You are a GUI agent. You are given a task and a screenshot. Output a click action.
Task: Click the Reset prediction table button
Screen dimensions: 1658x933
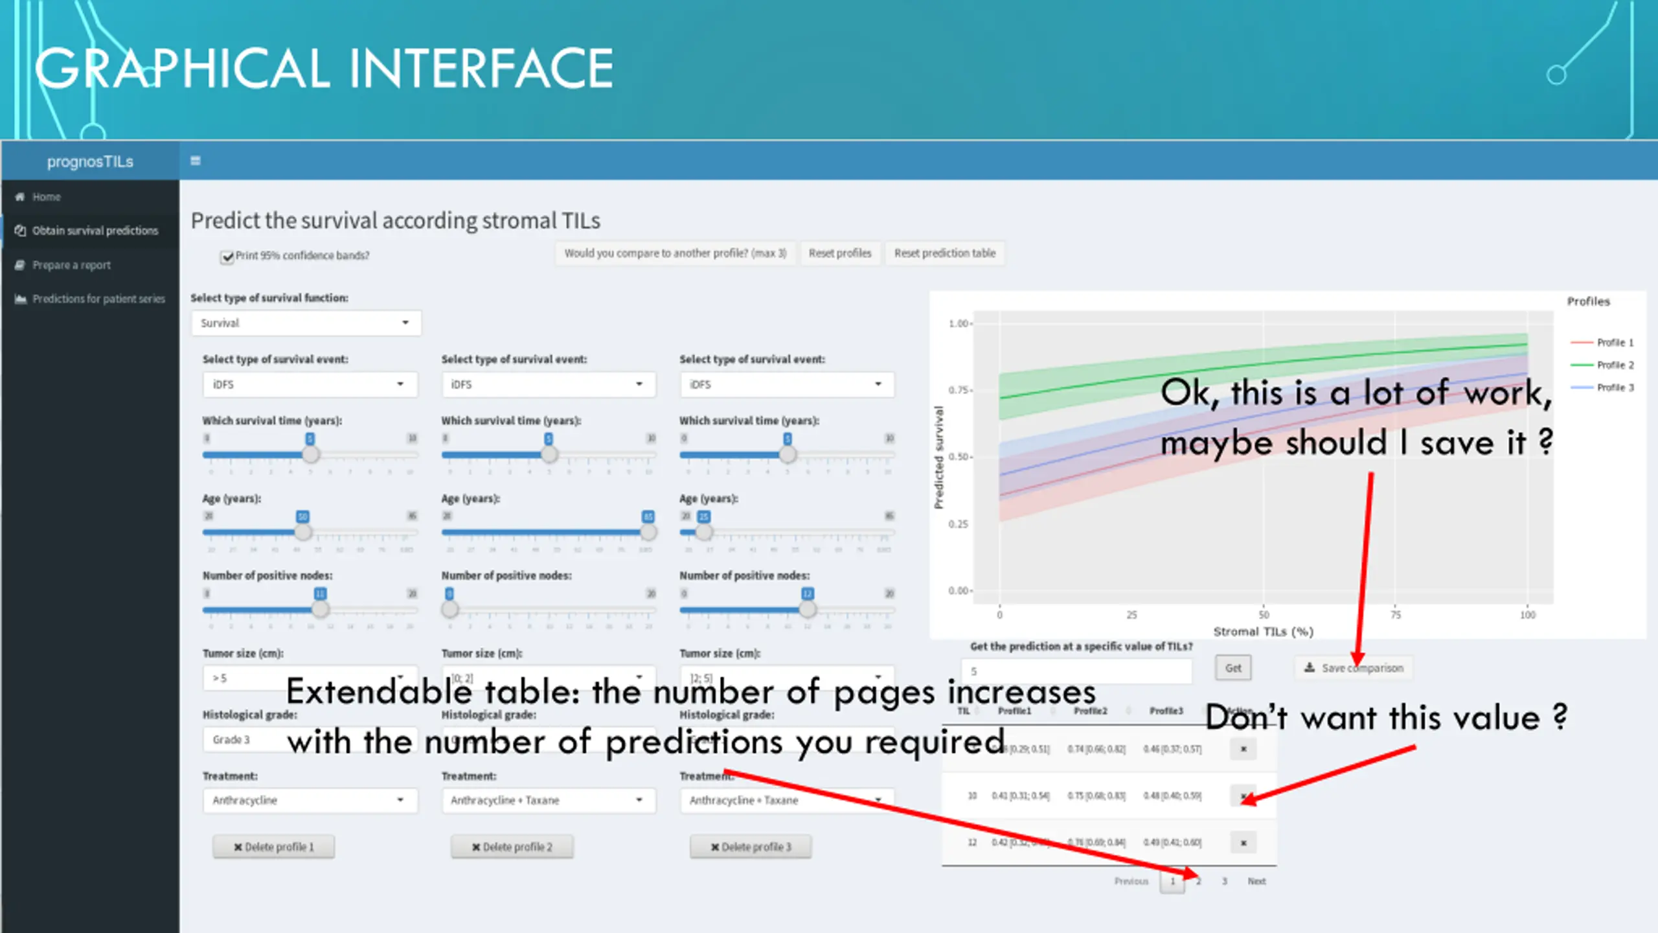point(945,253)
